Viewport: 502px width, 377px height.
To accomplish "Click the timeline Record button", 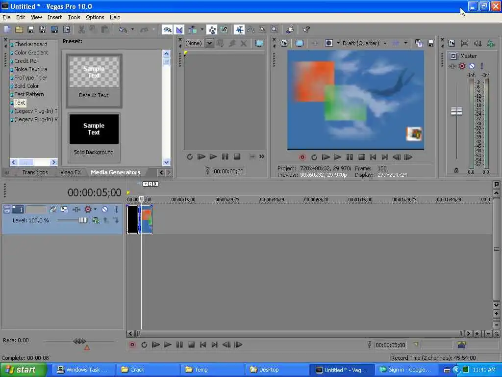I will (x=132, y=345).
